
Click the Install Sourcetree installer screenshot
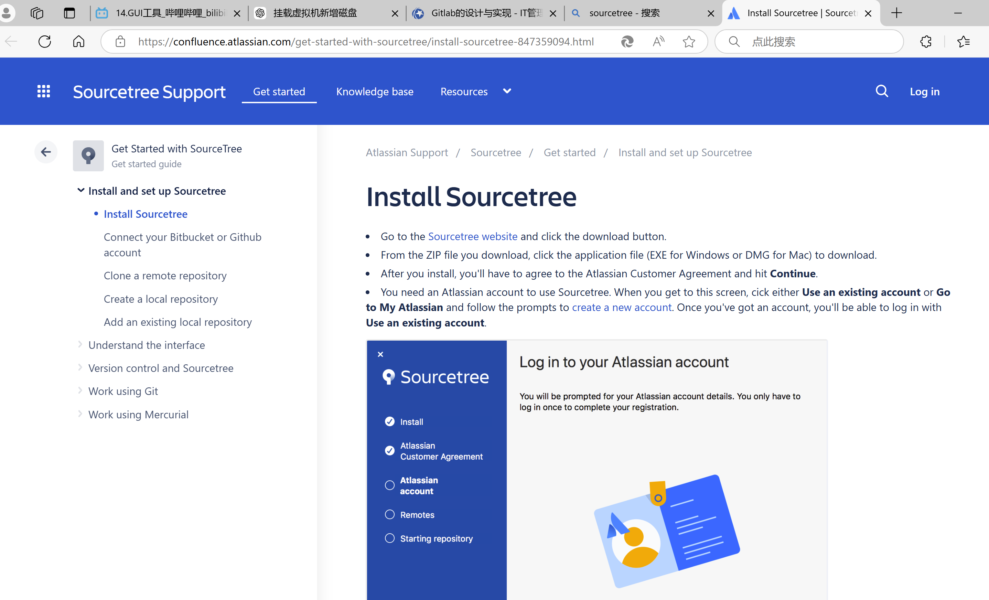pos(597,470)
